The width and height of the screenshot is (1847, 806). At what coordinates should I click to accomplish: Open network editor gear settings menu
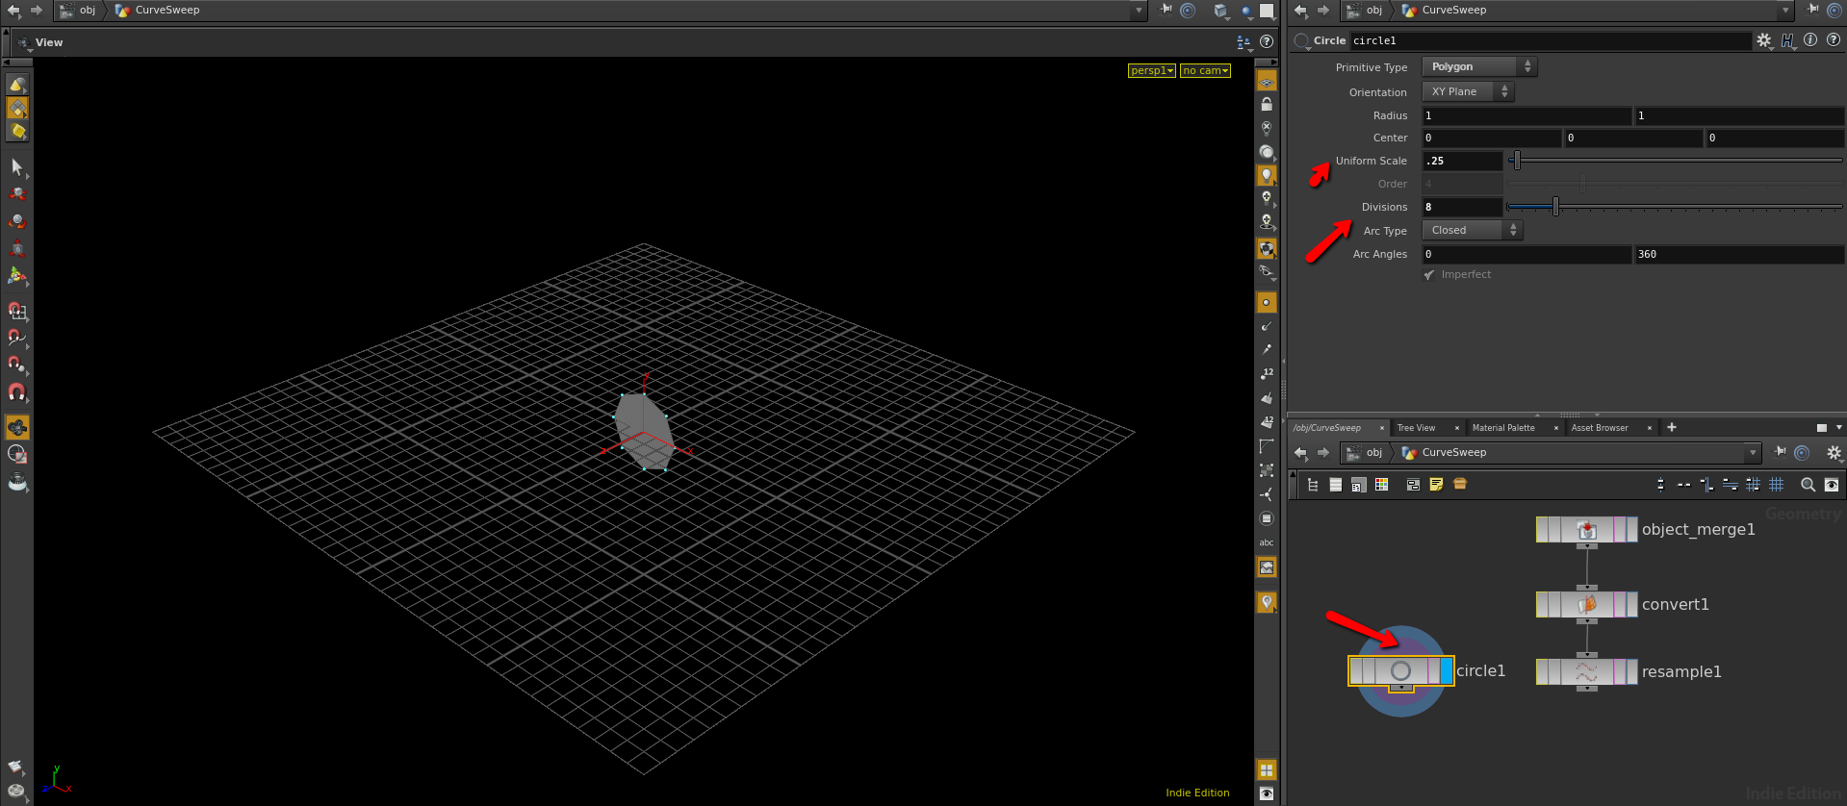pos(1834,452)
